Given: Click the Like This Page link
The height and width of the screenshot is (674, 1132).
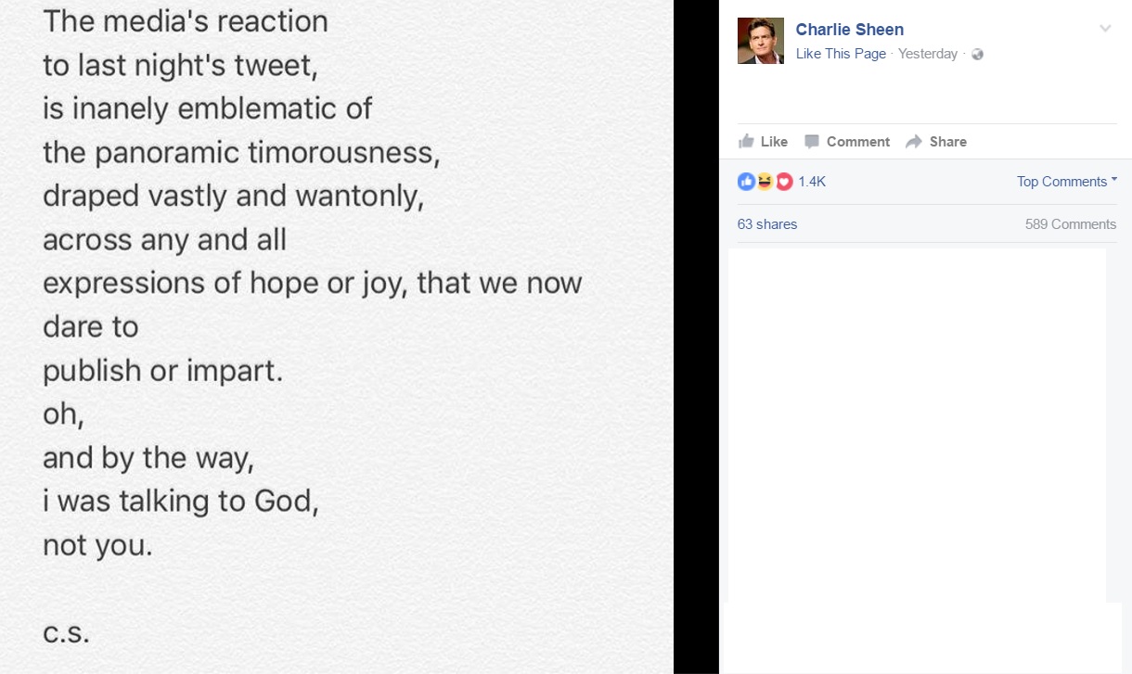Looking at the screenshot, I should coord(841,54).
